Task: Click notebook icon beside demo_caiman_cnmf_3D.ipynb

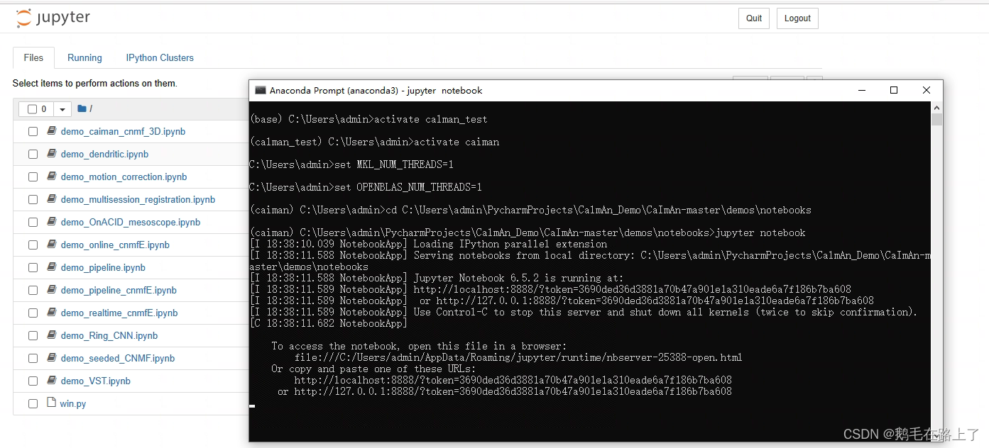Action: (51, 131)
